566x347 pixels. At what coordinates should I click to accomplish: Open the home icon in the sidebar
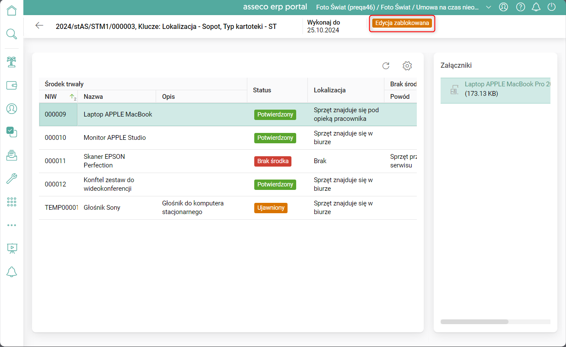point(12,10)
